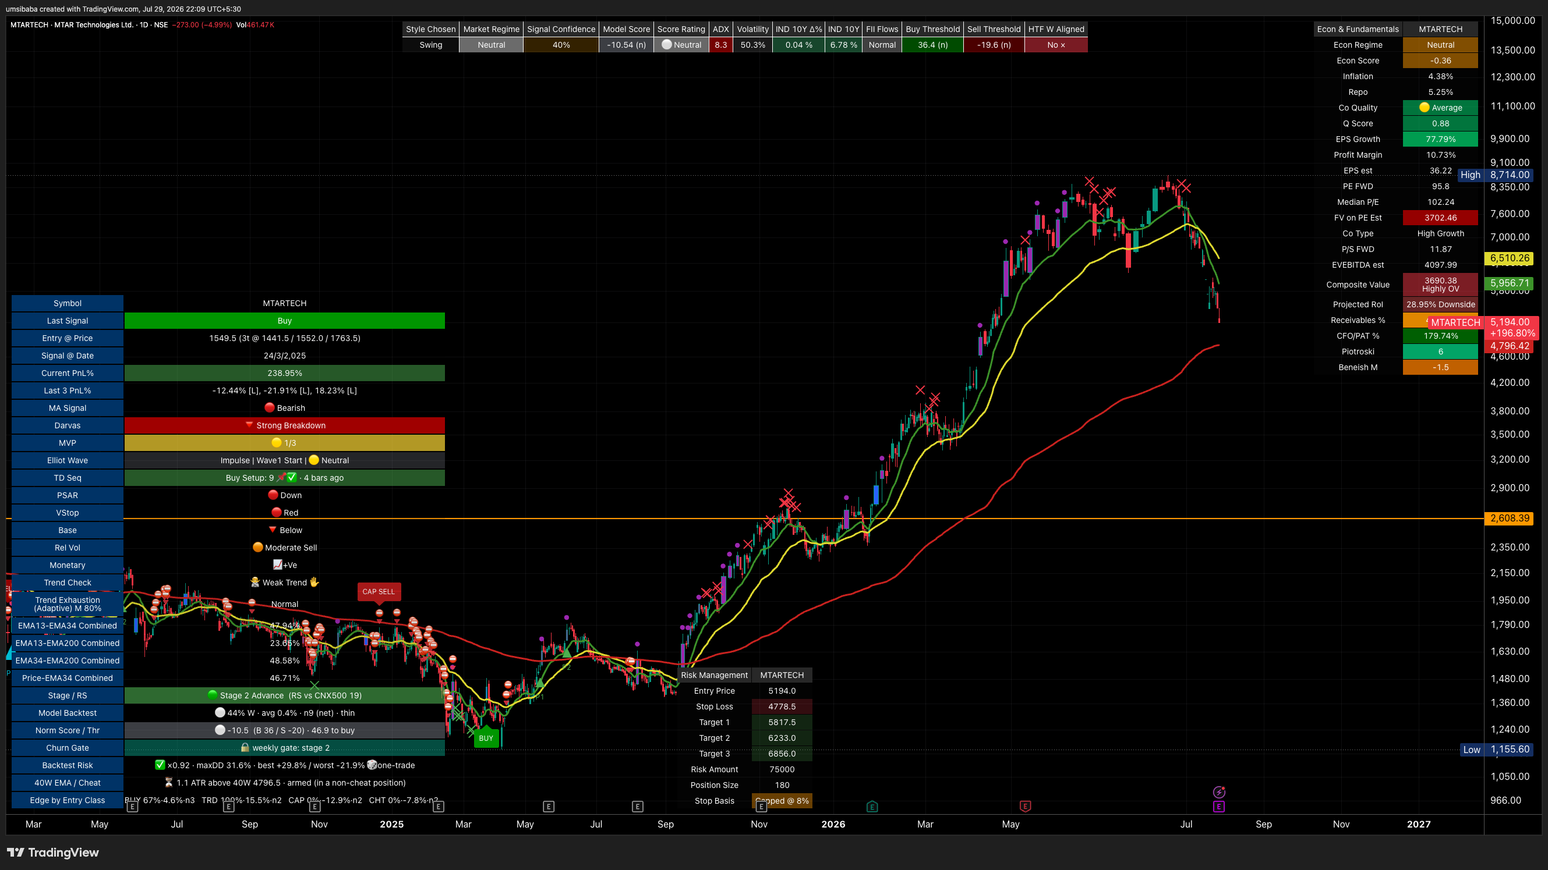Click the 15,000.00 price scale label
Viewport: 1548px width, 870px height.
point(1513,20)
